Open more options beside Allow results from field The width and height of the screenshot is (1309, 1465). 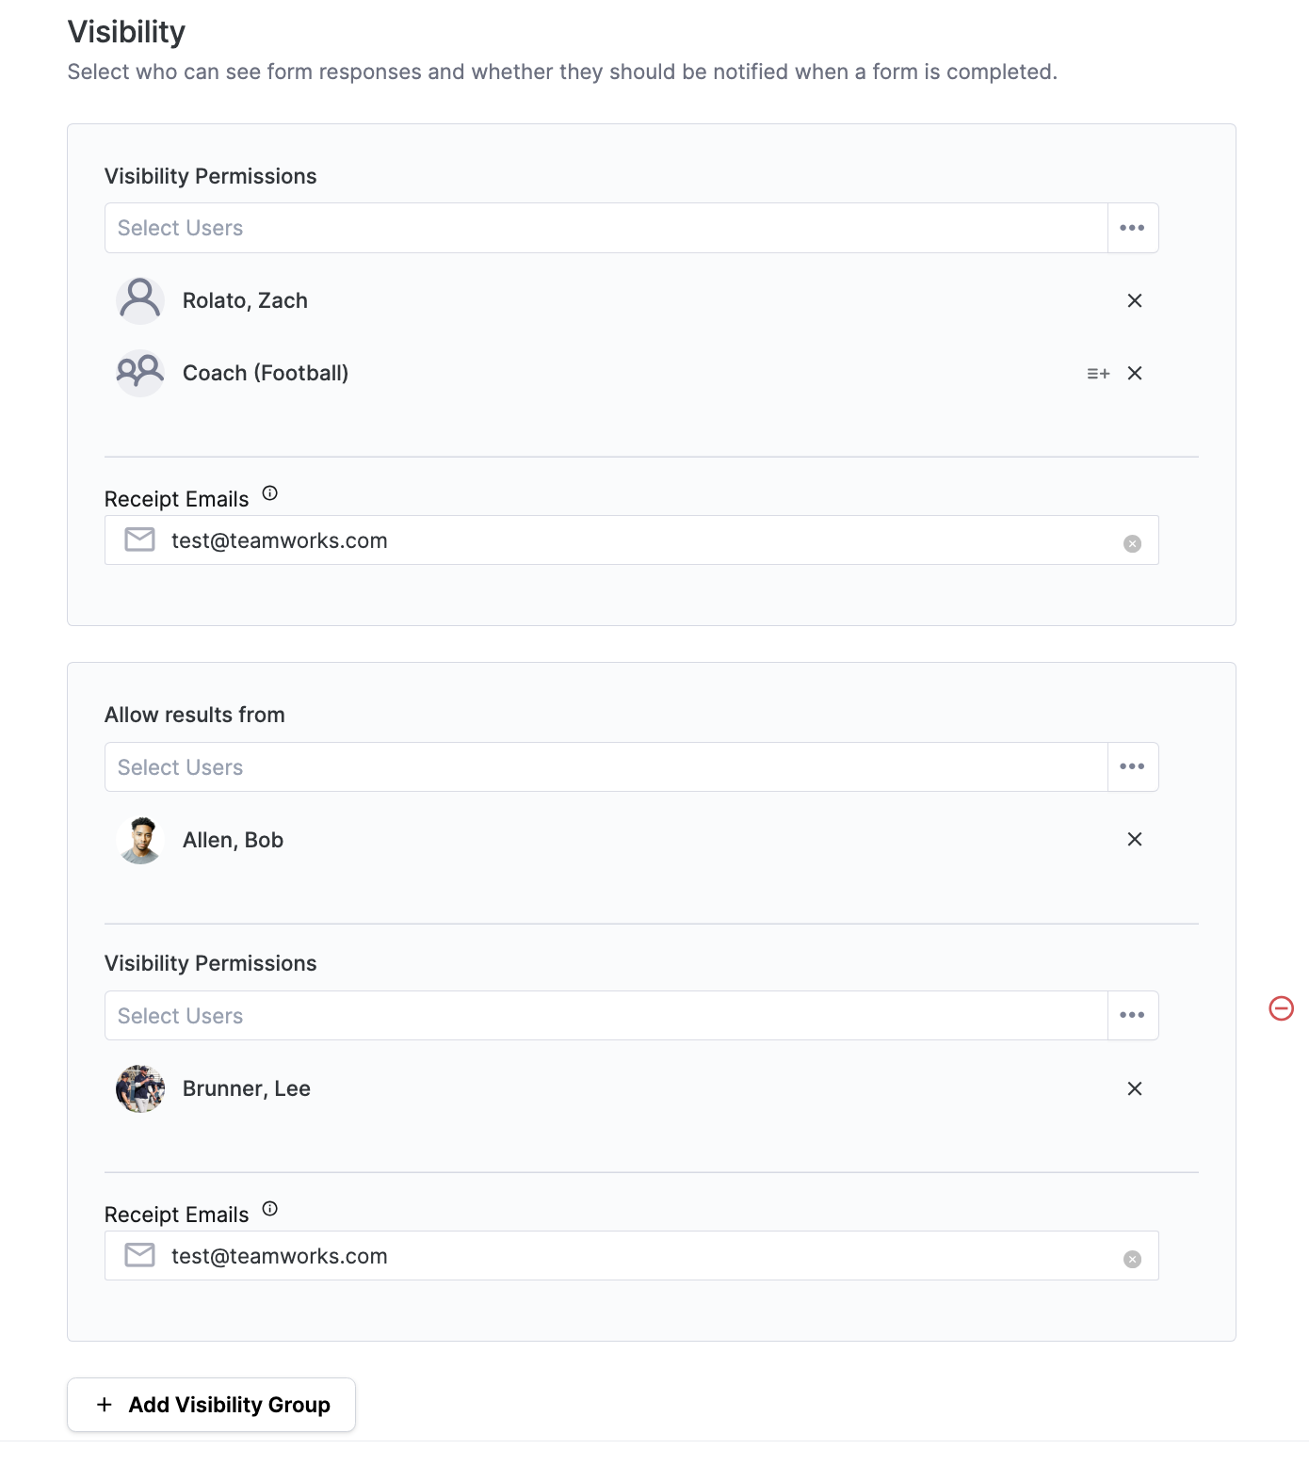1132,766
